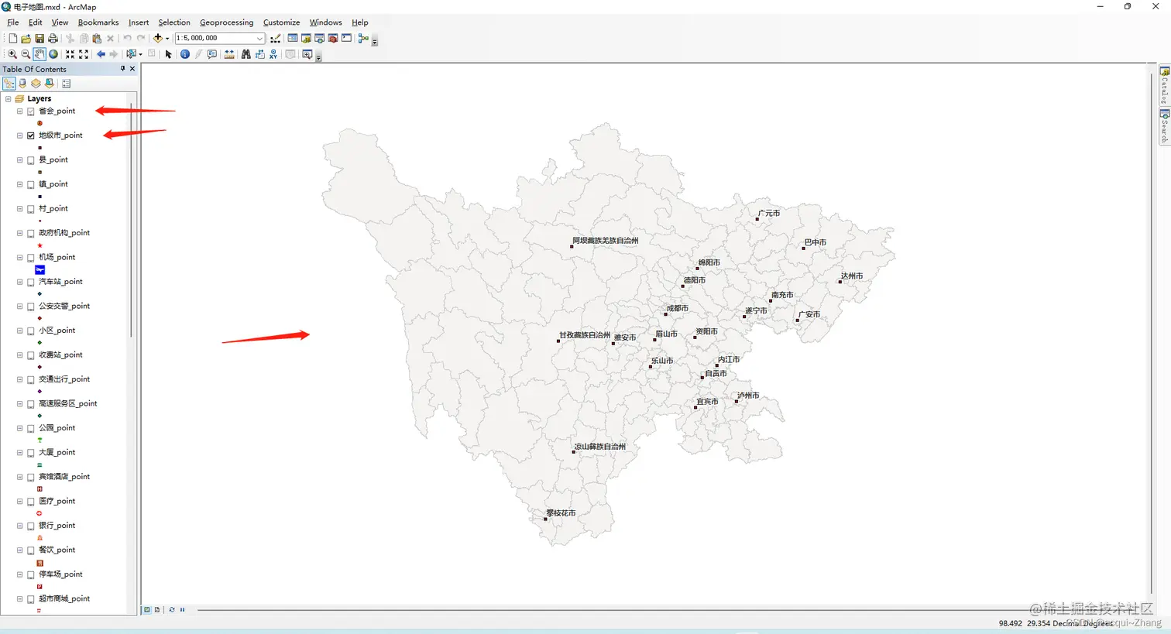Collapse the 收费站_point layer legend
The height and width of the screenshot is (634, 1171).
coord(19,355)
